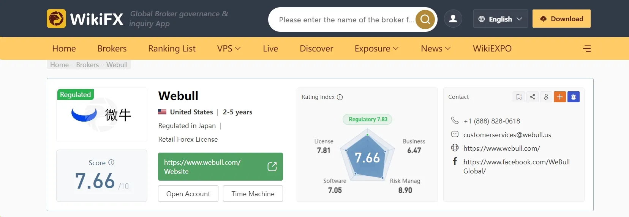Click the info icon next to Rating Index

point(340,97)
